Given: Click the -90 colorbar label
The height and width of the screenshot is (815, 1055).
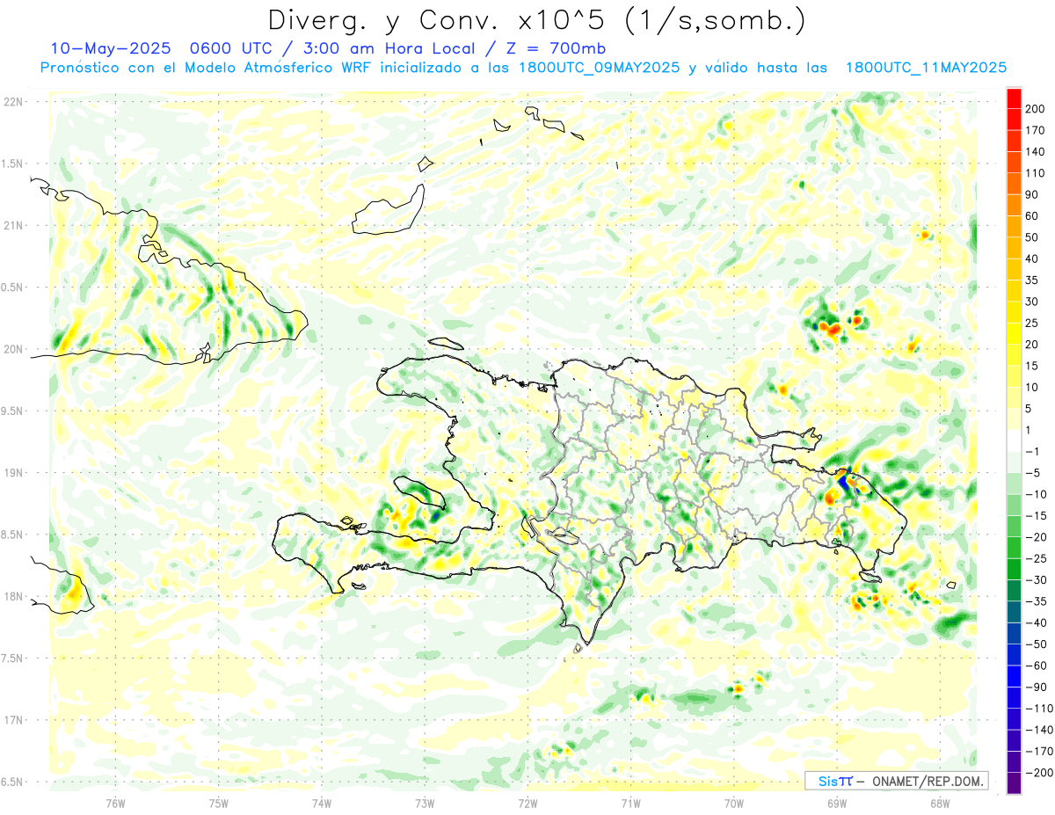Looking at the screenshot, I should click(x=1036, y=687).
